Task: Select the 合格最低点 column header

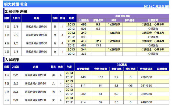Action: 146,69
